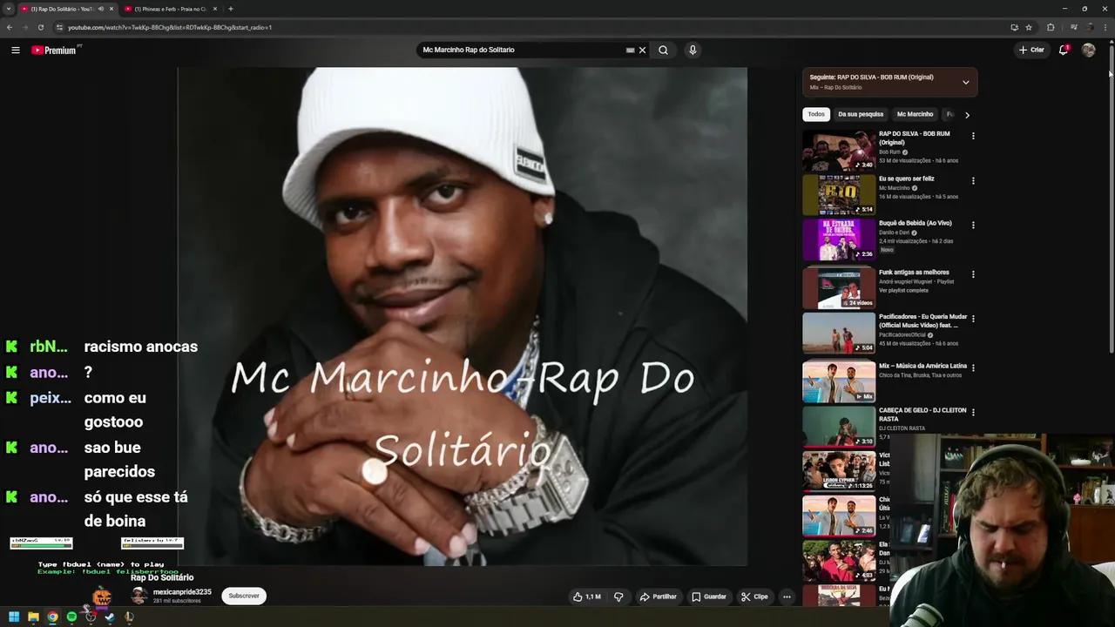Open options for Pacificadores video
Image resolution: width=1115 pixels, height=627 pixels.
(x=973, y=319)
